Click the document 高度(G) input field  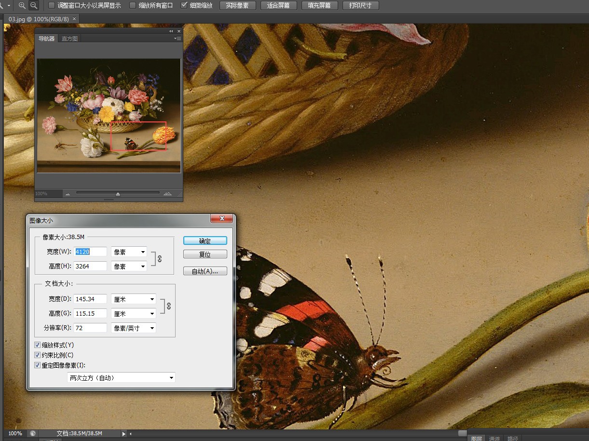coord(90,313)
